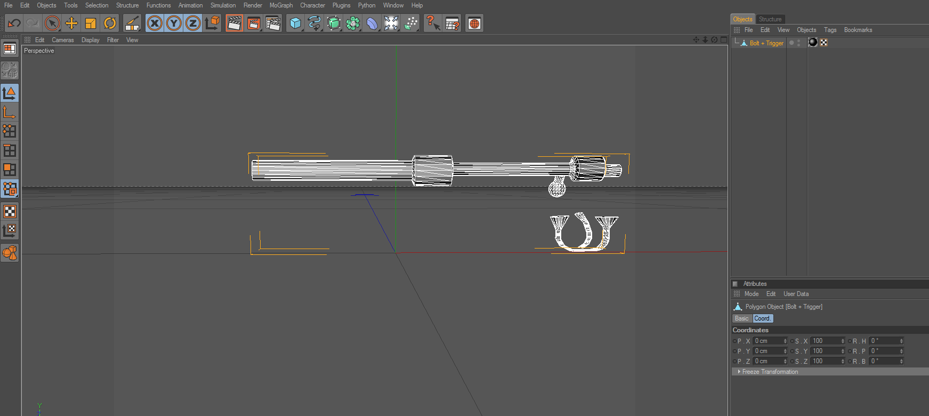Click the black material sphere tag
Viewport: 929px width, 416px height.
coord(813,43)
